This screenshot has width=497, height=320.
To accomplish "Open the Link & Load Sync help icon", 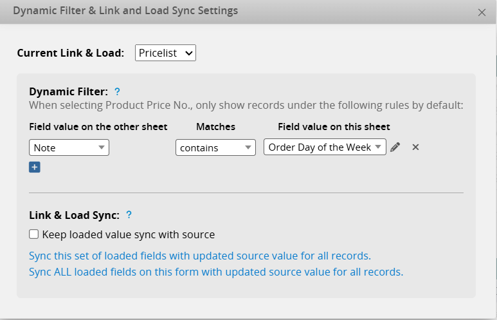I will point(129,215).
